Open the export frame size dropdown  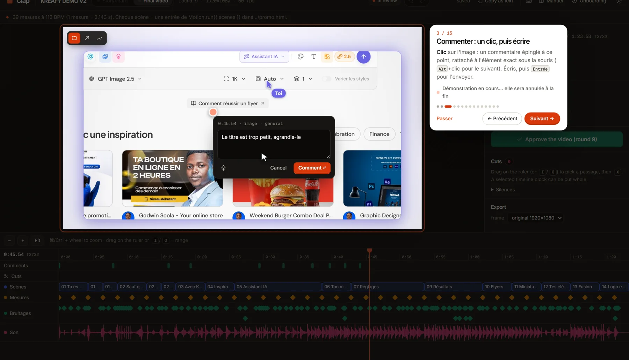pyautogui.click(x=535, y=218)
